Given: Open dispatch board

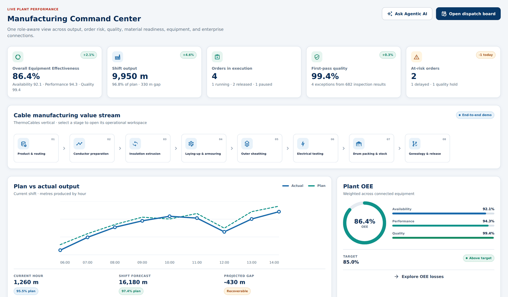Looking at the screenshot, I should pos(468,14).
